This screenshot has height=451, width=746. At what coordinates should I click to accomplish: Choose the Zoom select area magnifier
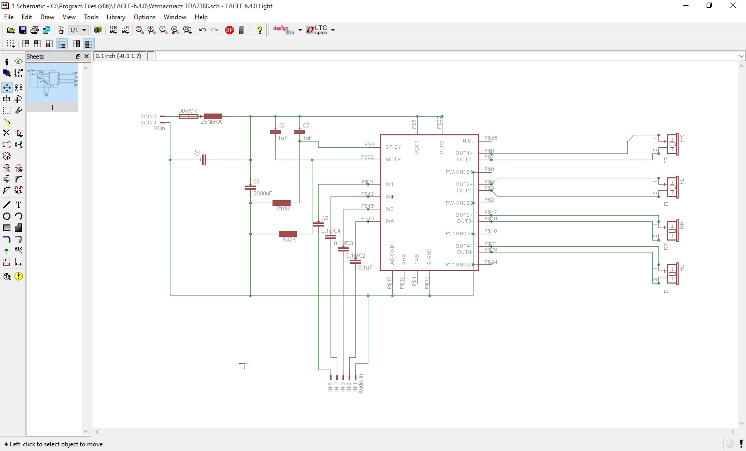click(x=188, y=30)
